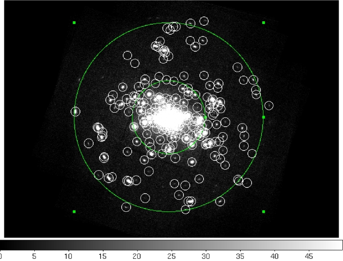The width and height of the screenshot is (343, 261).
Task: Click the grayscale colorbar gradient strip
Action: tap(171, 245)
